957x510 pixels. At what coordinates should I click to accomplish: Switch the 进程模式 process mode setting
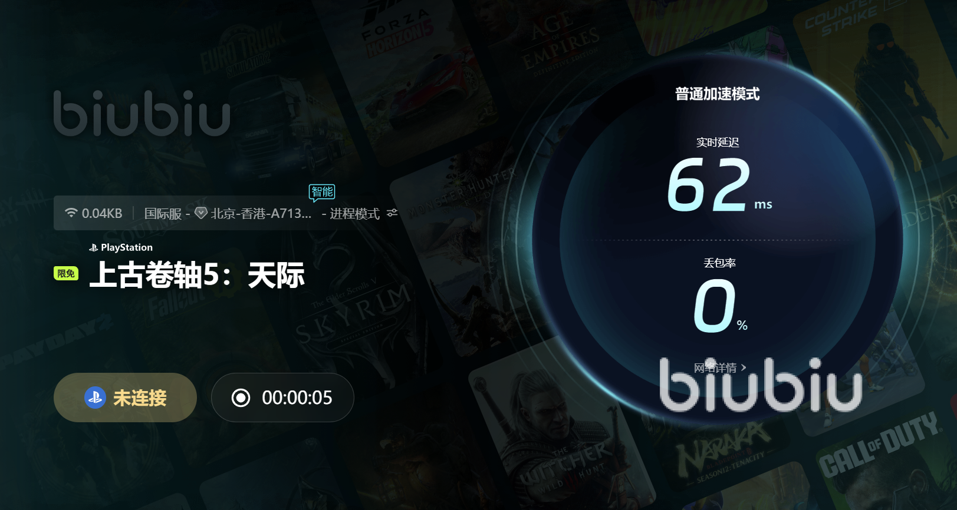click(354, 213)
